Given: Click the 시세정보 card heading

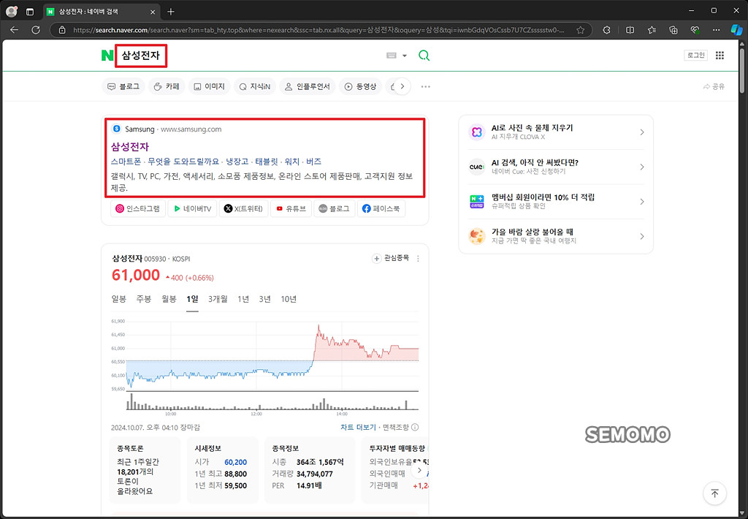Looking at the screenshot, I should (x=207, y=448).
